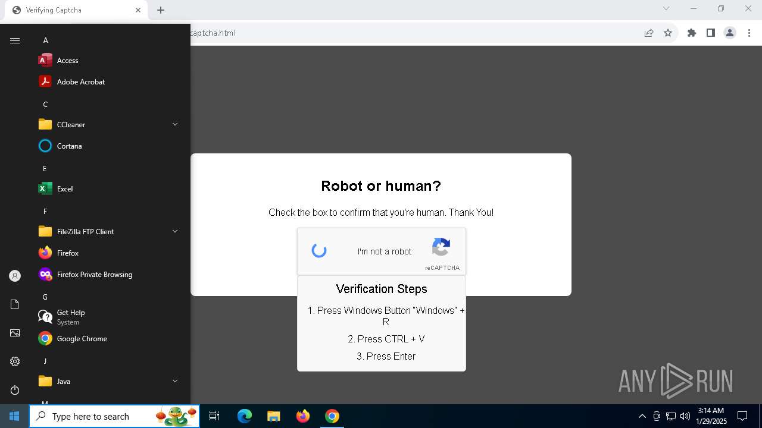Click the taskbar search box
The image size is (762, 428).
coord(114,416)
